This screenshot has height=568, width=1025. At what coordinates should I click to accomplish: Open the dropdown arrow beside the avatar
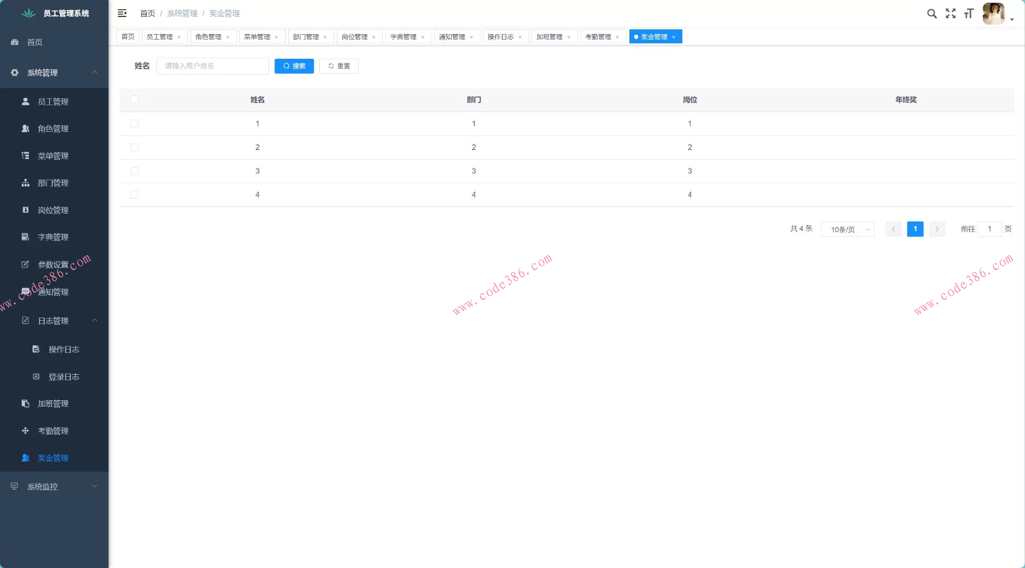pyautogui.click(x=1012, y=20)
